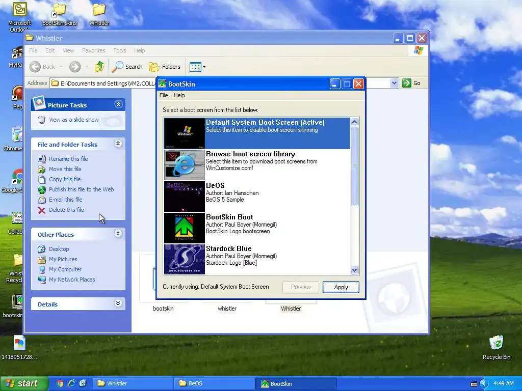The image size is (522, 391).
Task: Click Rename this file
Action: coord(68,159)
